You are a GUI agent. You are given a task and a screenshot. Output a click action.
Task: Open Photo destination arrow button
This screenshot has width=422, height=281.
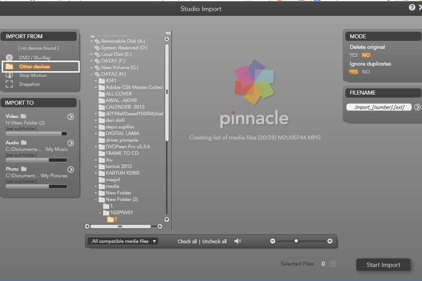70,169
